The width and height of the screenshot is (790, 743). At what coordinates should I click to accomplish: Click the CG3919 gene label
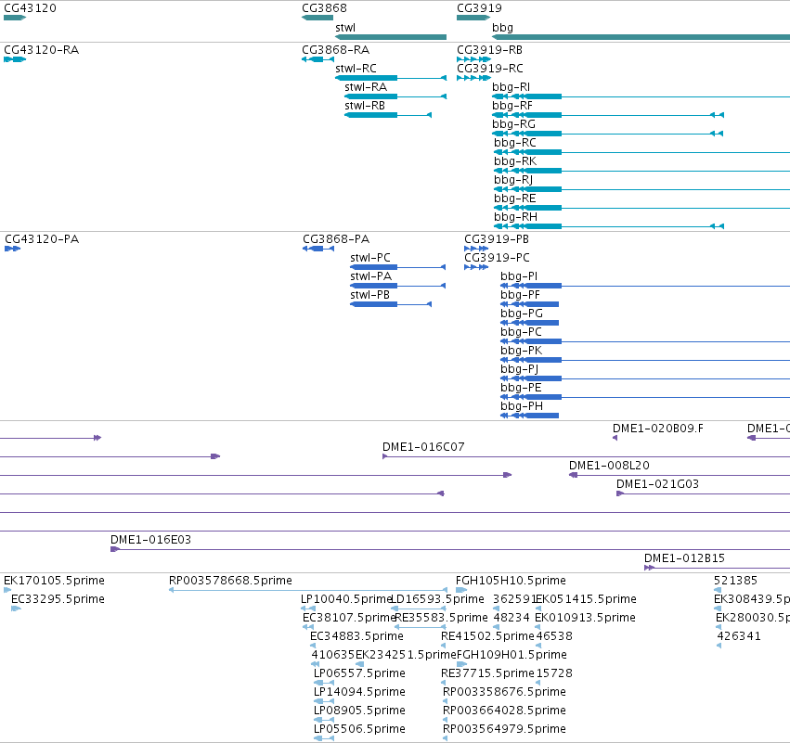pyautogui.click(x=479, y=8)
